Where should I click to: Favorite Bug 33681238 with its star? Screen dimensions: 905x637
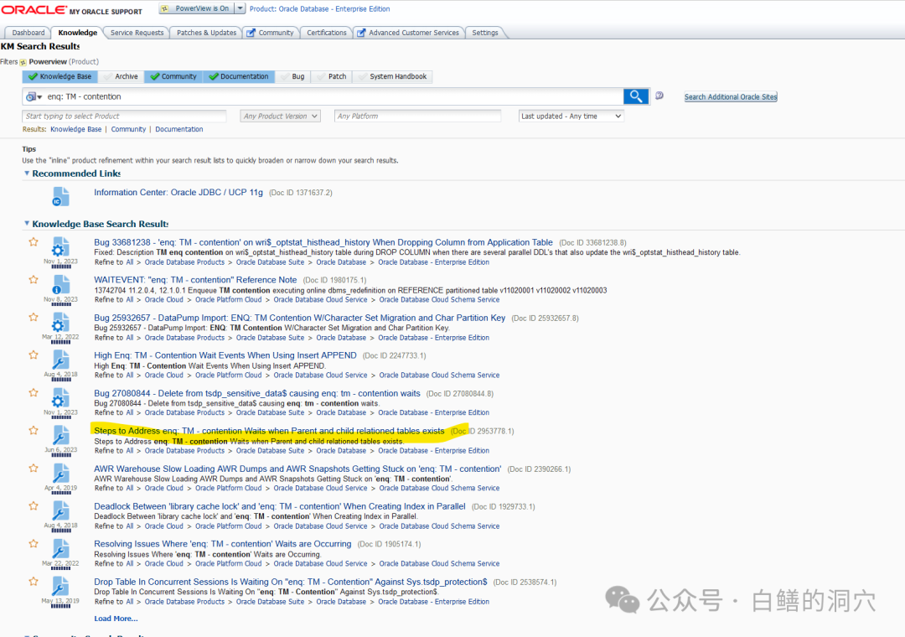click(34, 242)
